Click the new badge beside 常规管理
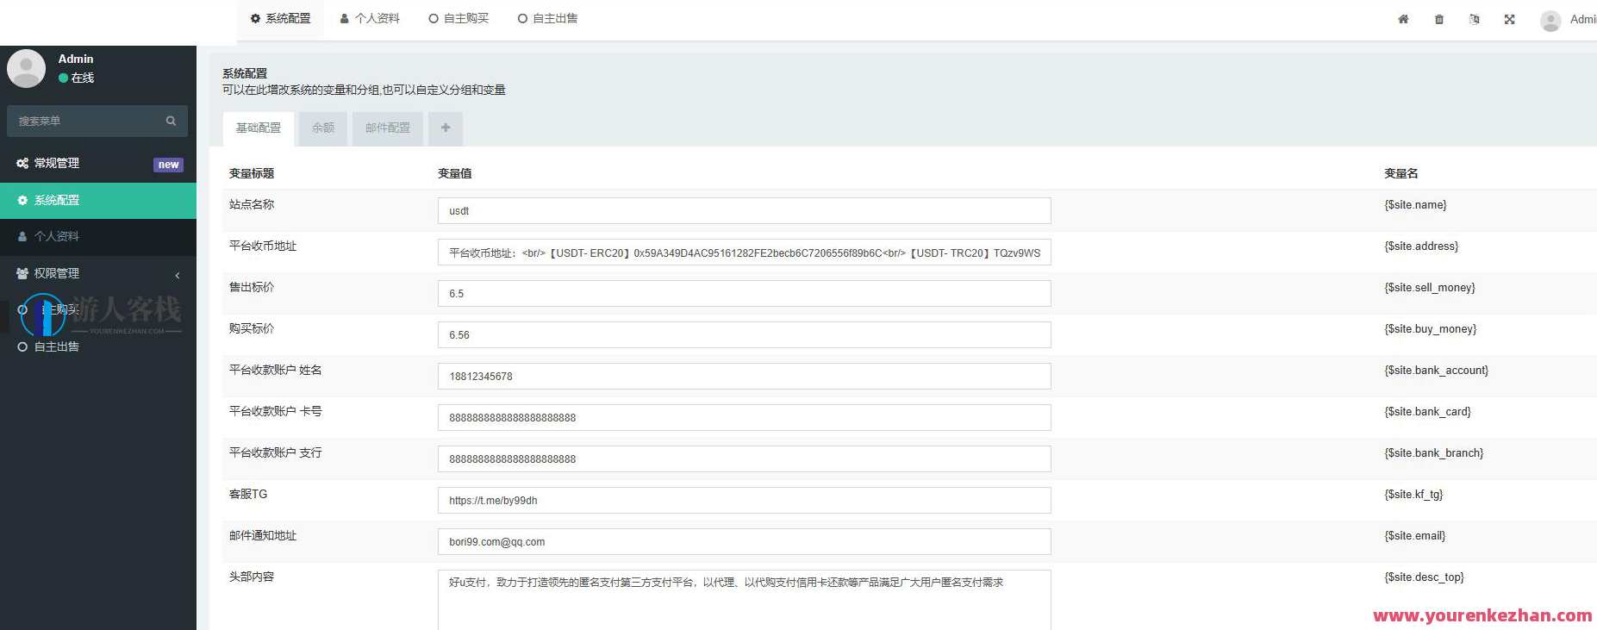The height and width of the screenshot is (630, 1597). [x=168, y=165]
